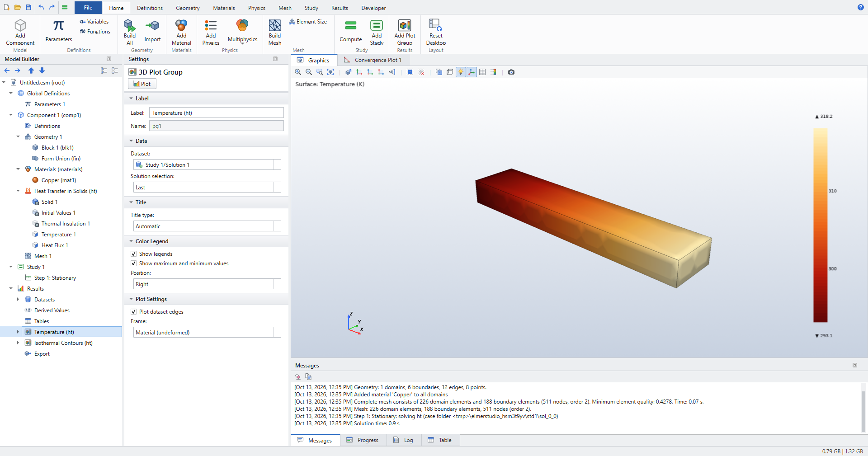Click the Compute icon in ribbon
This screenshot has height=456, width=868.
pos(351,31)
